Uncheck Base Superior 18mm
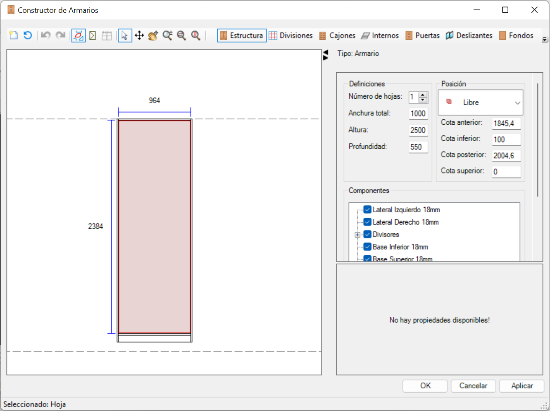Viewport: 550px width, 411px height. [367, 259]
